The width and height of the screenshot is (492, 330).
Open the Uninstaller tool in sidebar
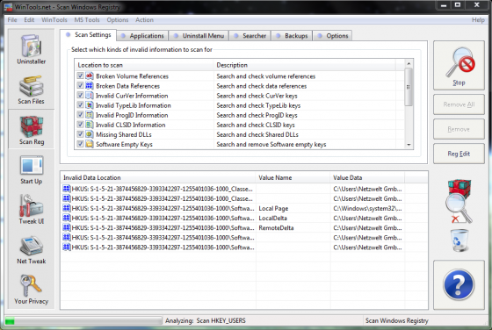click(31, 49)
